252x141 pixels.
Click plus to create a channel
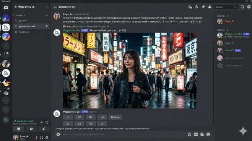tap(47, 15)
